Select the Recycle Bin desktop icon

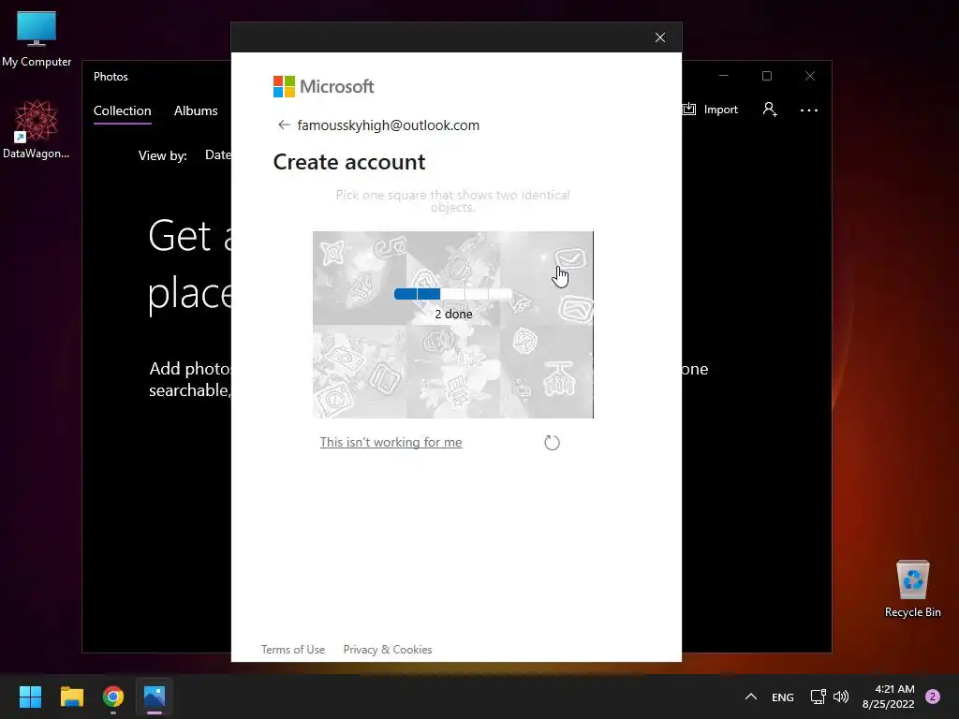(x=912, y=589)
